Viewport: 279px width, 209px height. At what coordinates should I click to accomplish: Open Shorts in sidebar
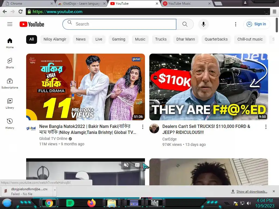point(10,63)
